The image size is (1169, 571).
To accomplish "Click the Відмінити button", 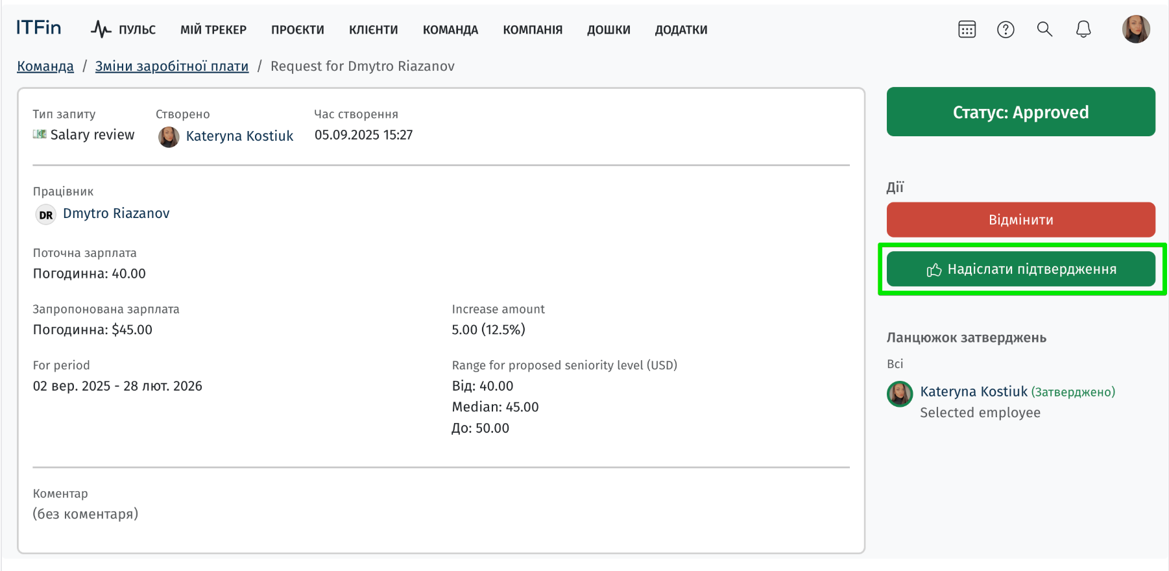I will [1021, 219].
